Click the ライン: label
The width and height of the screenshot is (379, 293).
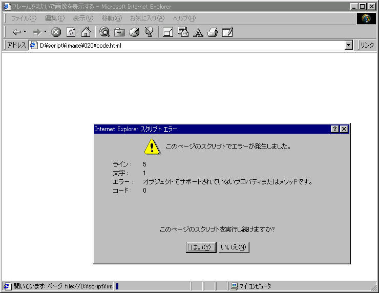[122, 164]
